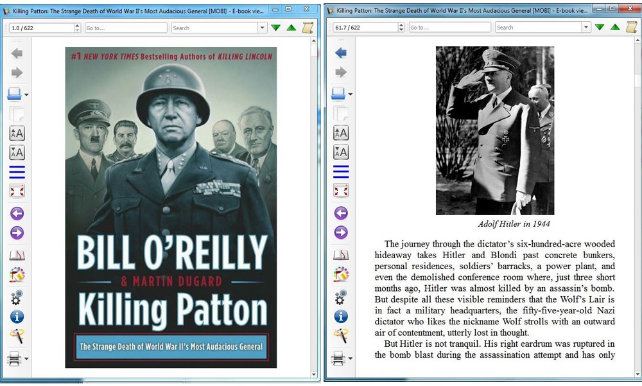The height and width of the screenshot is (386, 642).
Task: Print the e-book from the right window
Action: click(x=338, y=358)
